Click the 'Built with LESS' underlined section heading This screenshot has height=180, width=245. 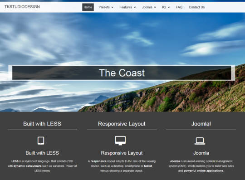(x=42, y=124)
